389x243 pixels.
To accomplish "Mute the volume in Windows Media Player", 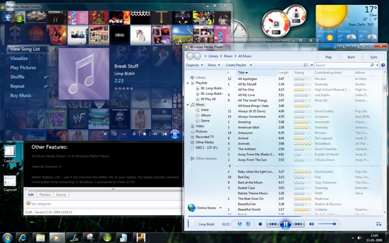I will tap(311, 224).
